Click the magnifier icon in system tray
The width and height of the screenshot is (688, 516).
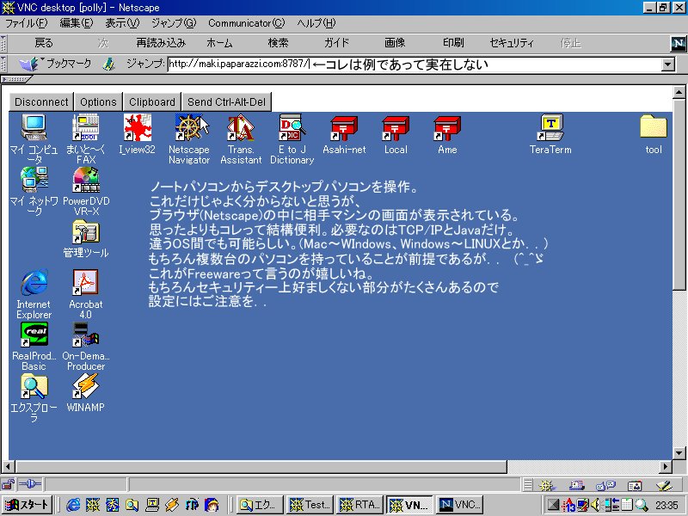point(642,505)
